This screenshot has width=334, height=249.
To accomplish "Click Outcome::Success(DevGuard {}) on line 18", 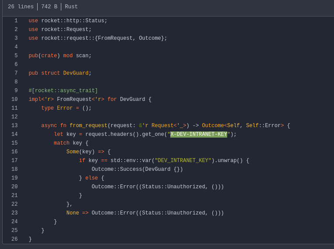I will click(x=137, y=169).
